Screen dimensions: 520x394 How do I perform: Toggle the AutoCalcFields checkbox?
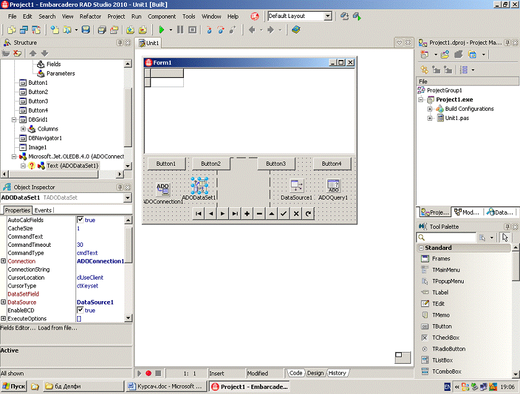coord(80,220)
